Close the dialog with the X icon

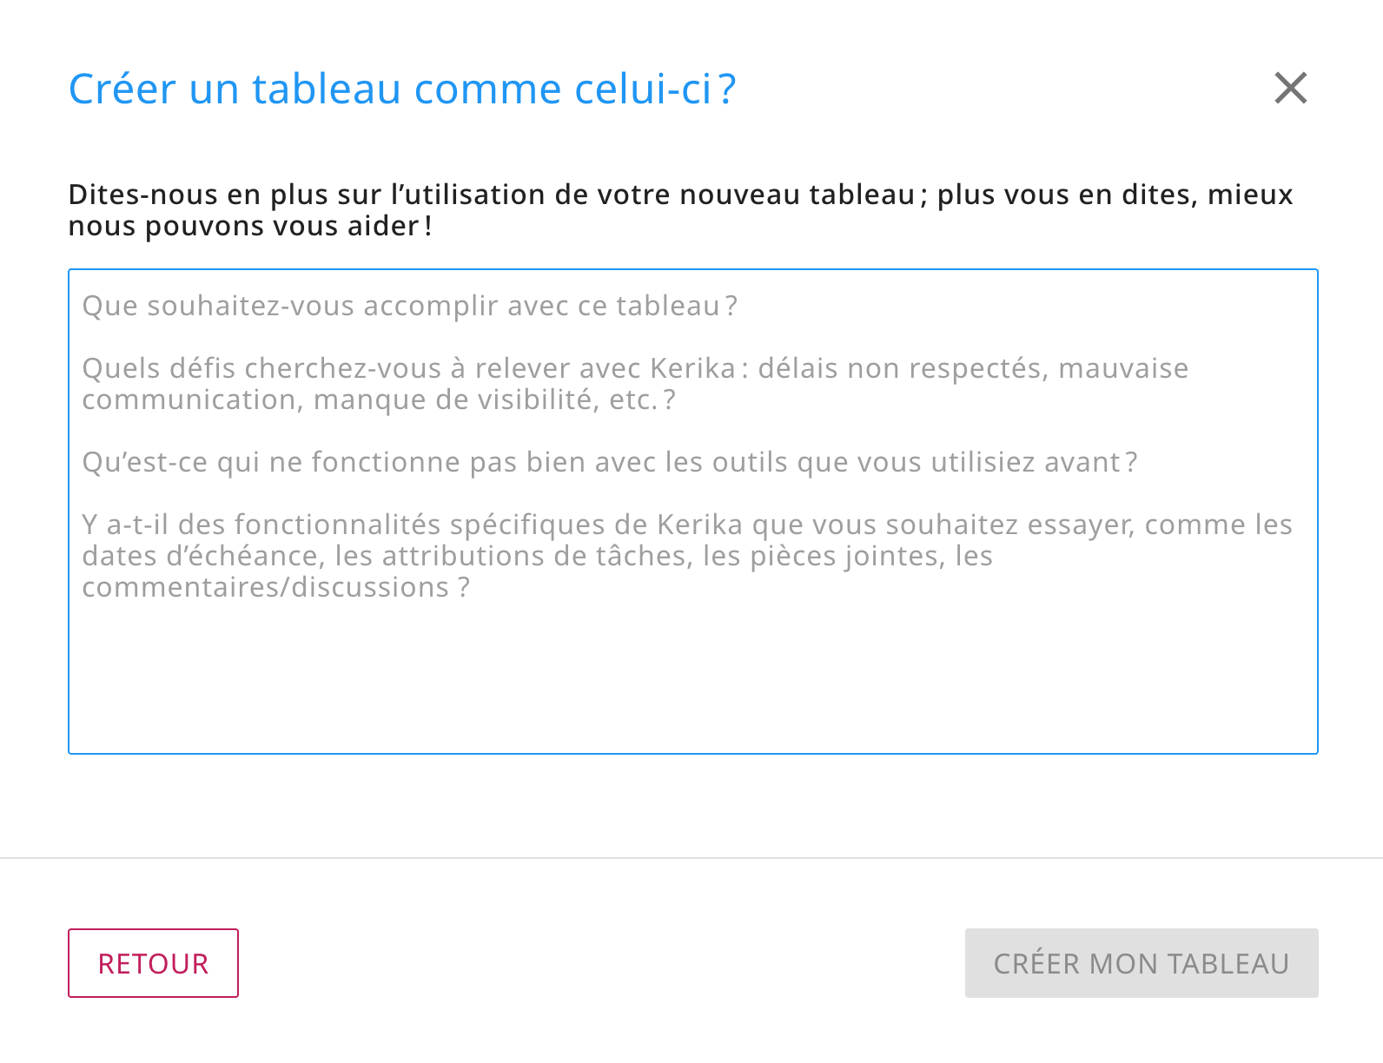click(x=1290, y=88)
